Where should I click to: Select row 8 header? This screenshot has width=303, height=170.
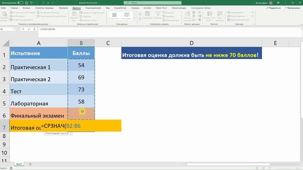[4, 136]
